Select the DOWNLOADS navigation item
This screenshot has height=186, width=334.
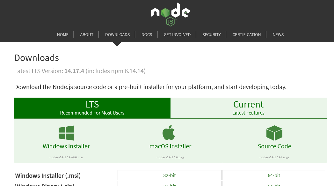[117, 34]
